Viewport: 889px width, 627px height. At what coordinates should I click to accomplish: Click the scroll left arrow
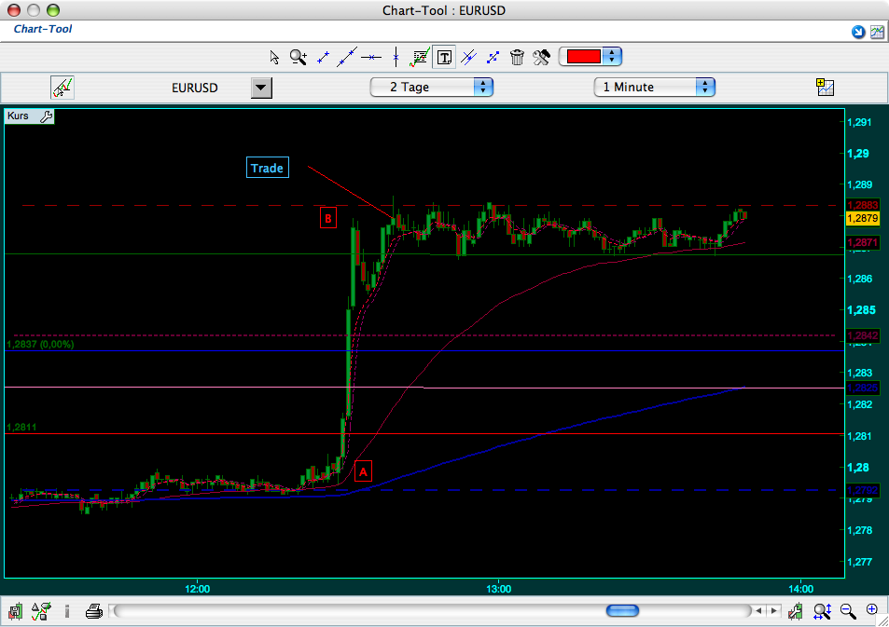tap(759, 610)
